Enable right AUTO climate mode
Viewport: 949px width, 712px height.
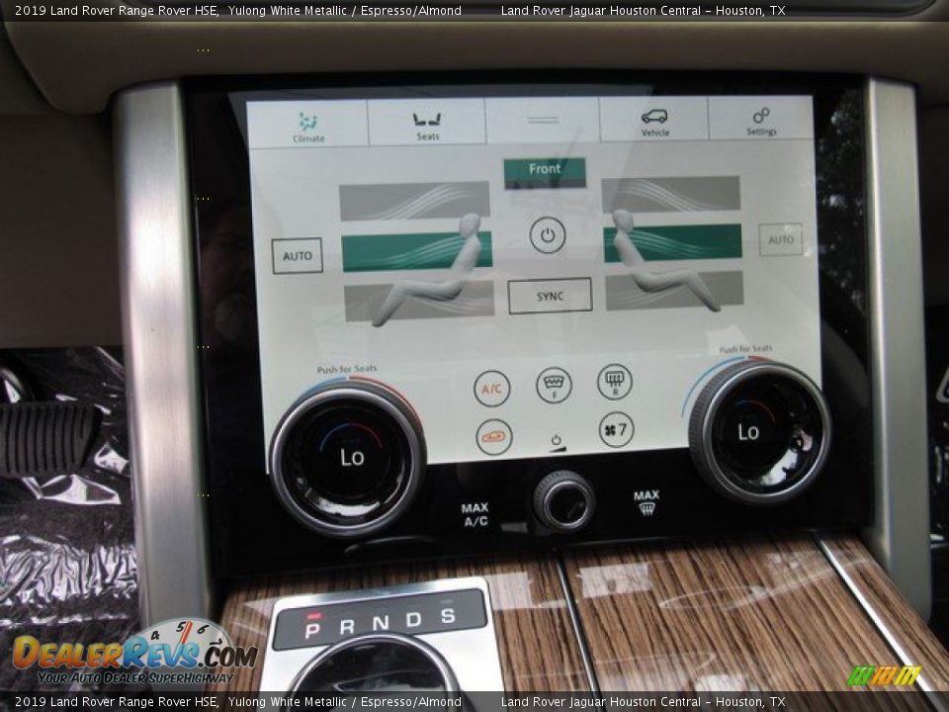pos(780,239)
